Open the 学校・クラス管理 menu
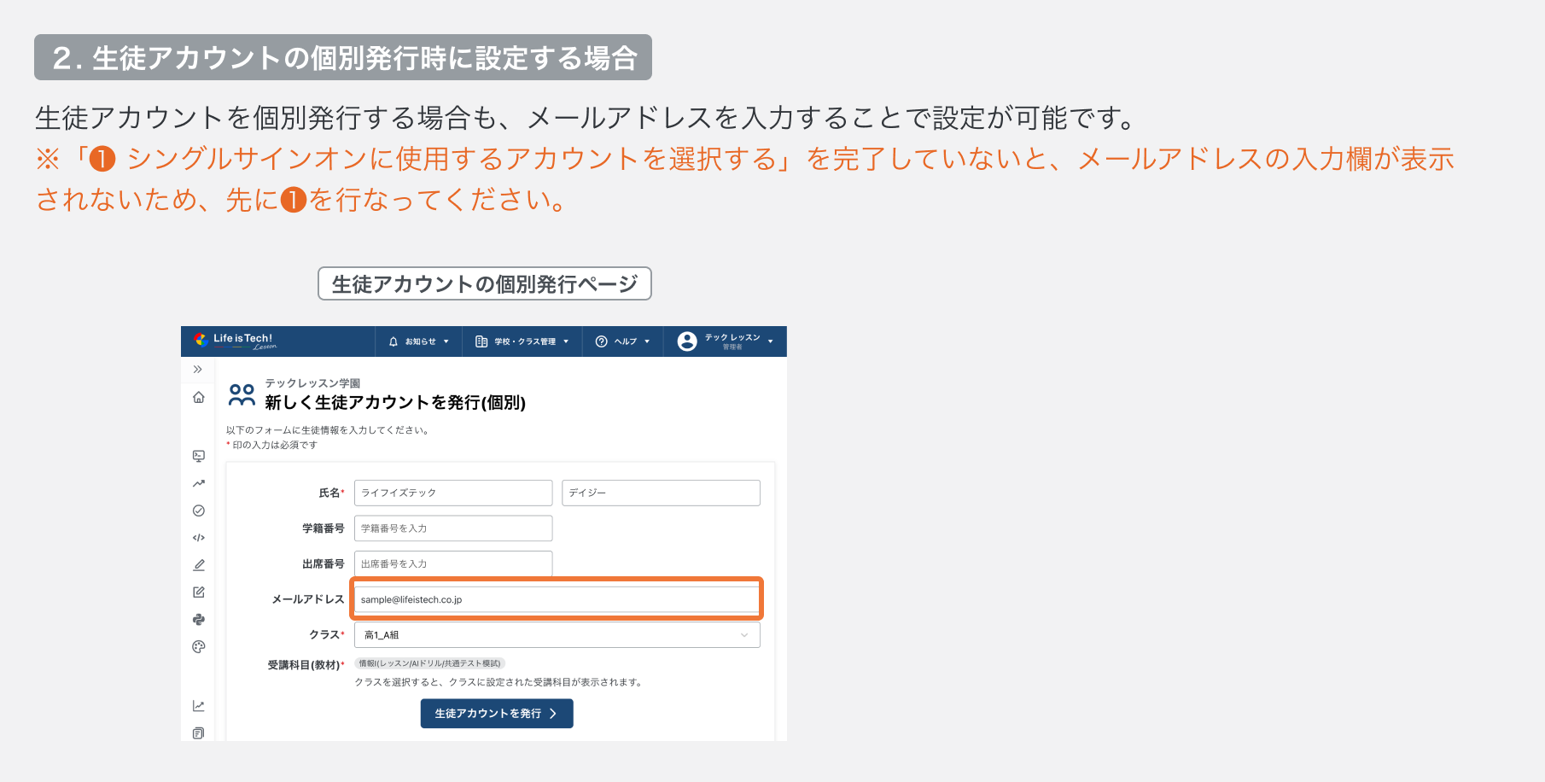The image size is (1545, 782). (522, 341)
